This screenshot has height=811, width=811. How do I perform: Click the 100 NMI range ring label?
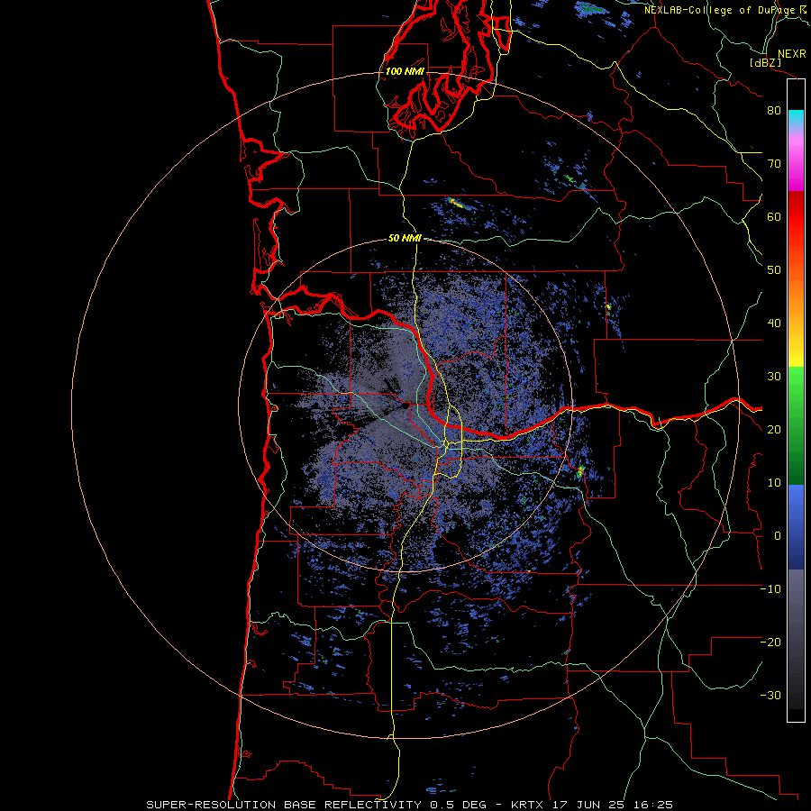(x=405, y=71)
